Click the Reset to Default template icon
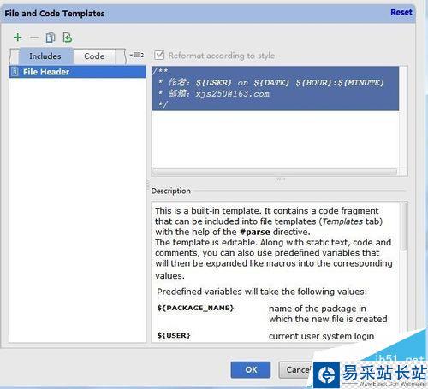This screenshot has width=428, height=389. point(68,38)
